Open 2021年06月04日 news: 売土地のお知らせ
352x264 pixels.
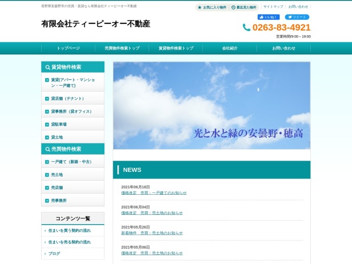152,213
